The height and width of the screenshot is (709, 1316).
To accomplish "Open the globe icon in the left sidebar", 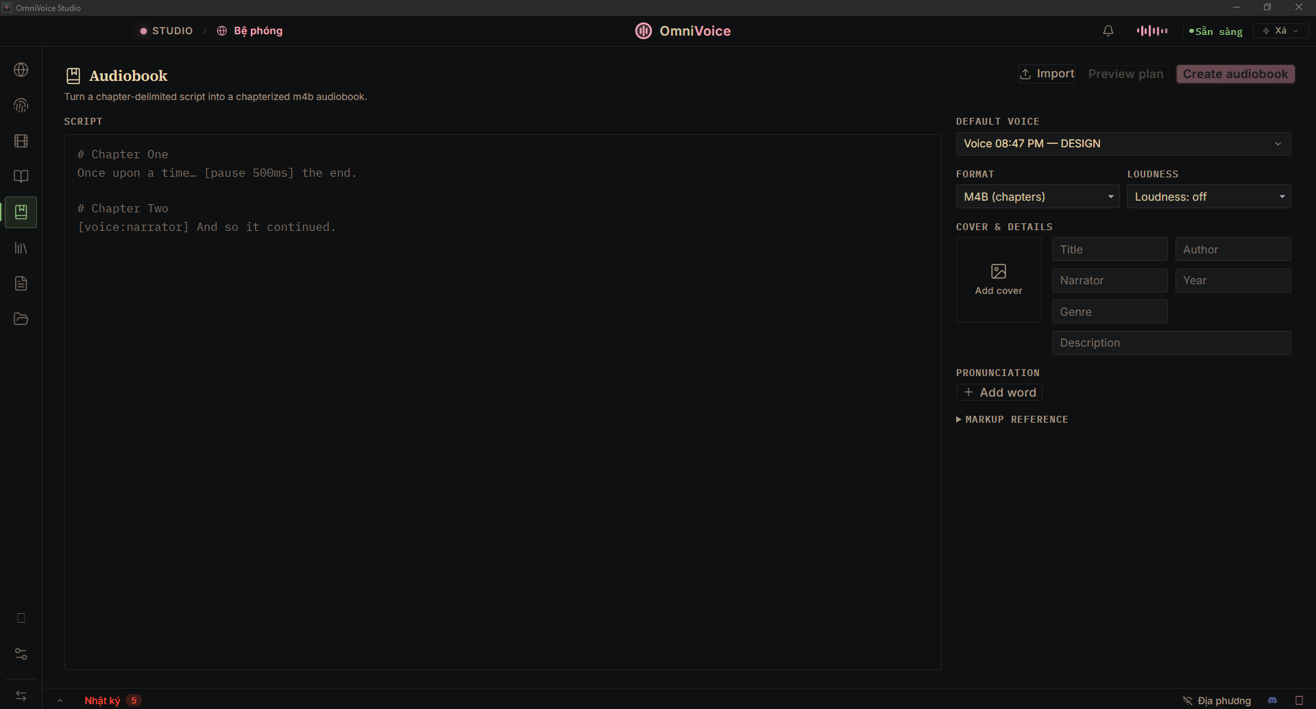I will click(21, 70).
